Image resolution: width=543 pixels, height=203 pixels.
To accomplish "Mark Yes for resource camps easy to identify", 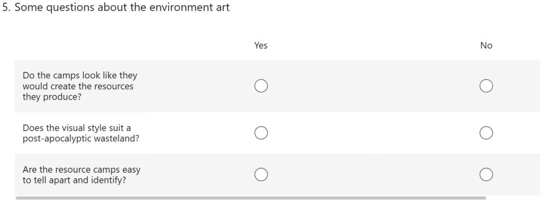I will click(261, 174).
